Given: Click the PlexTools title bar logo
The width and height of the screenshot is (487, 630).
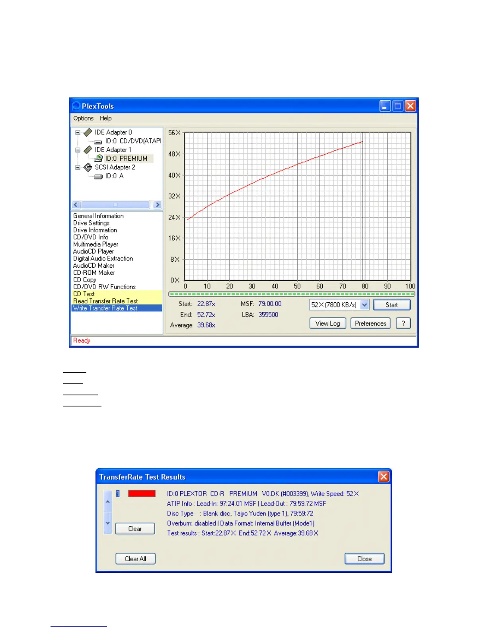Looking at the screenshot, I should click(x=76, y=106).
